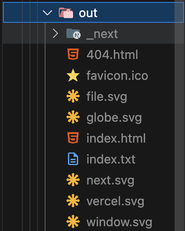The width and height of the screenshot is (185, 231).
Task: Select the _next folder label
Action: [x=102, y=34]
